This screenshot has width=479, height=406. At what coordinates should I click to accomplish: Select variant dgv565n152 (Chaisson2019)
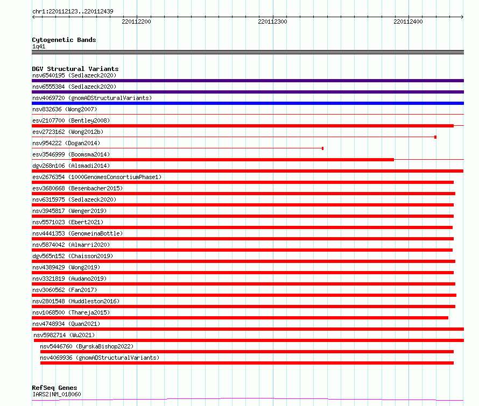(73, 256)
